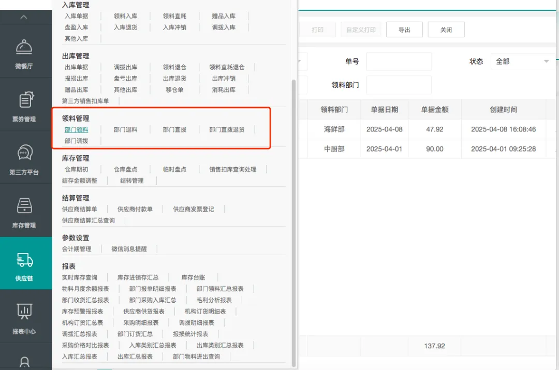The width and height of the screenshot is (559, 370).
Task: Select 部门退料 in 领料管理
Action: click(x=125, y=130)
